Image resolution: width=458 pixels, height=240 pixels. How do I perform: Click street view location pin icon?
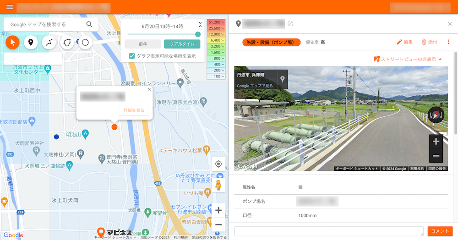coord(283,79)
